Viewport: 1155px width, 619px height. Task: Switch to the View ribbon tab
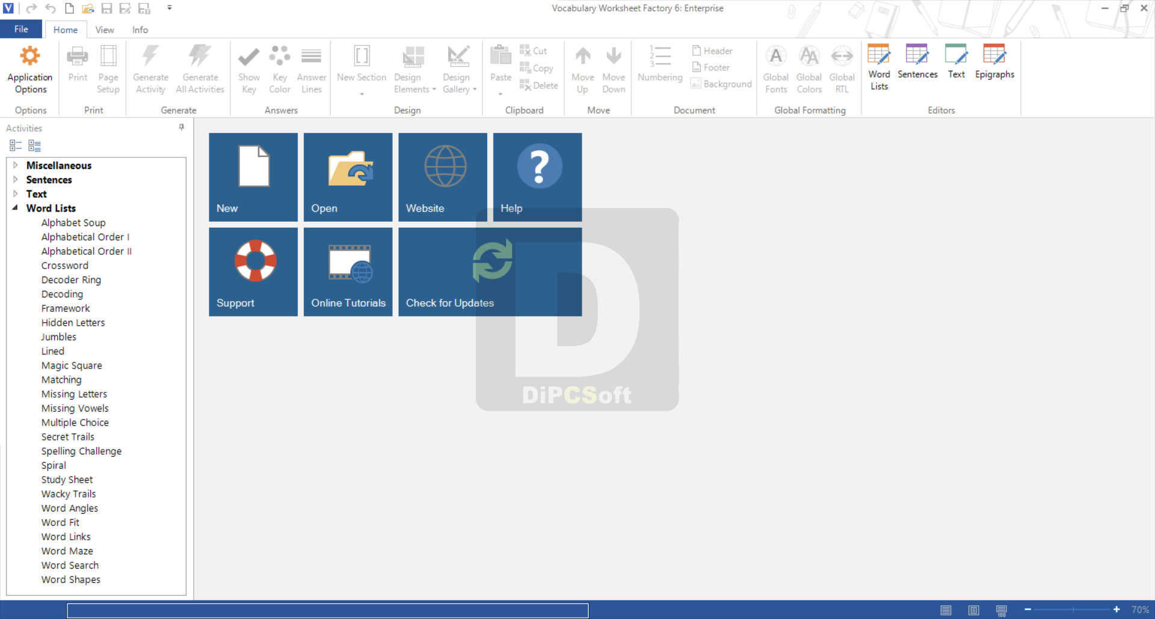[105, 29]
